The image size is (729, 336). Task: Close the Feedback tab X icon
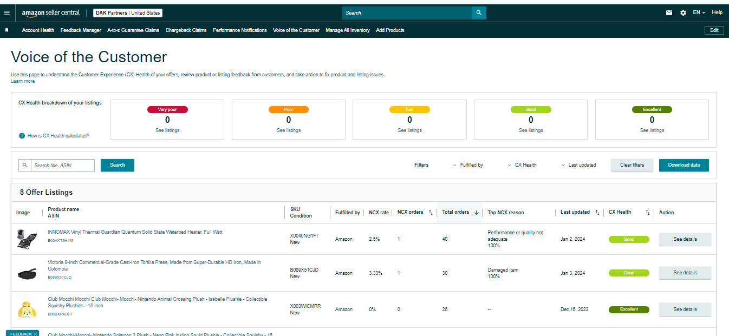click(x=36, y=334)
